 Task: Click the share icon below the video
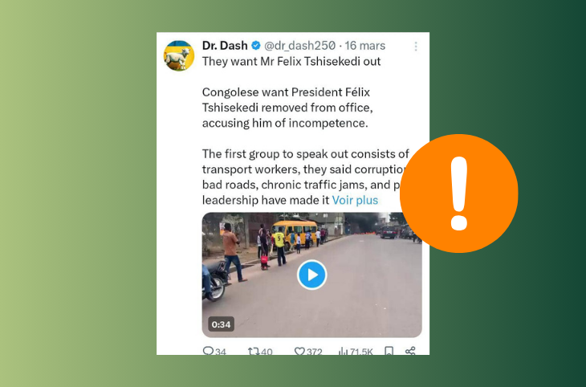[410, 351]
